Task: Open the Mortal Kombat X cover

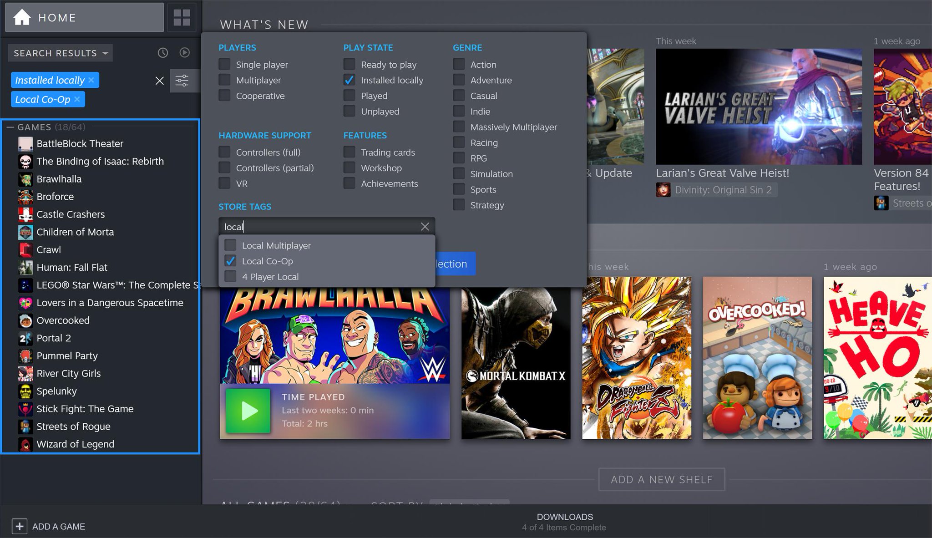Action: (x=516, y=363)
